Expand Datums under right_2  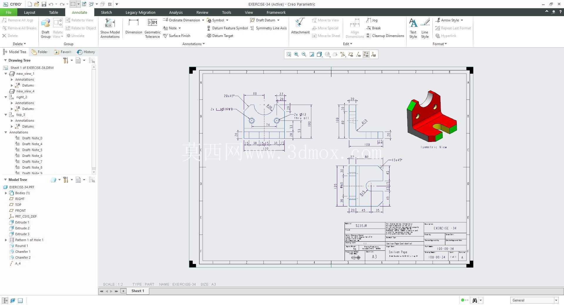[12, 109]
